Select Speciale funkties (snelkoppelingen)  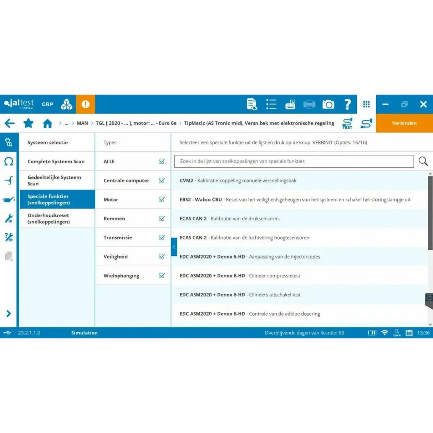pyautogui.click(x=57, y=199)
